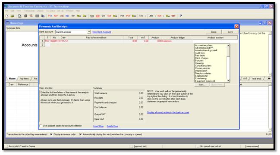Click the P+R toolbar button
The height and width of the screenshot is (155, 280).
click(50, 16)
